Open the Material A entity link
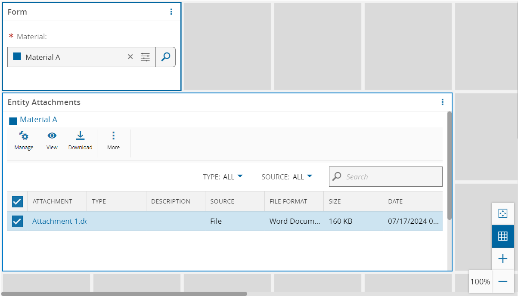The width and height of the screenshot is (518, 296). click(38, 120)
